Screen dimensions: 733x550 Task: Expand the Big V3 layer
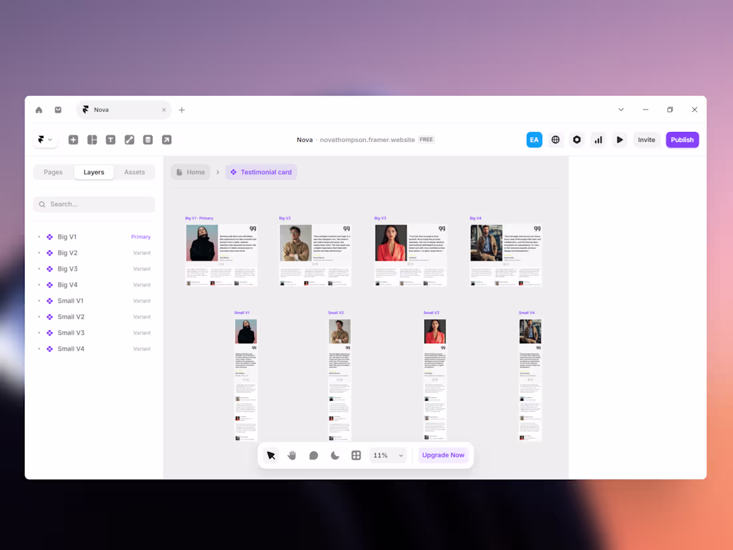(39, 269)
